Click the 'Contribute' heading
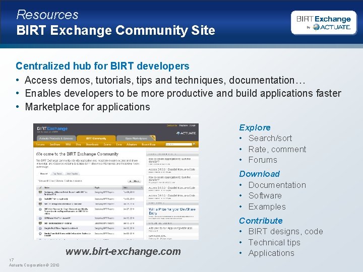 tap(261, 221)
